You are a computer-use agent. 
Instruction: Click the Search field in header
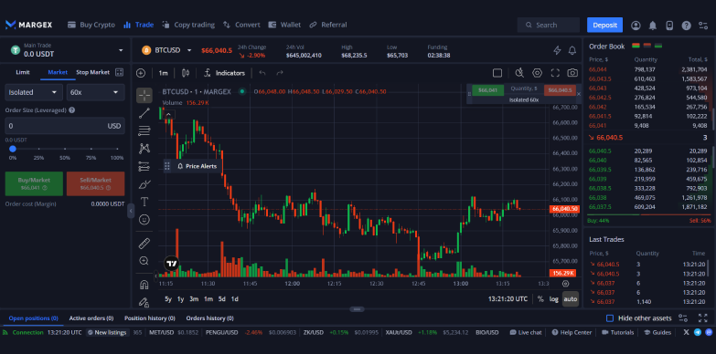549,25
